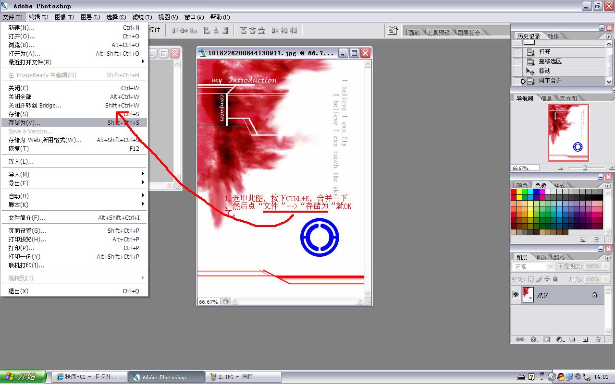Create a new layer group folder icon
This screenshot has width=615, height=384.
(572, 339)
